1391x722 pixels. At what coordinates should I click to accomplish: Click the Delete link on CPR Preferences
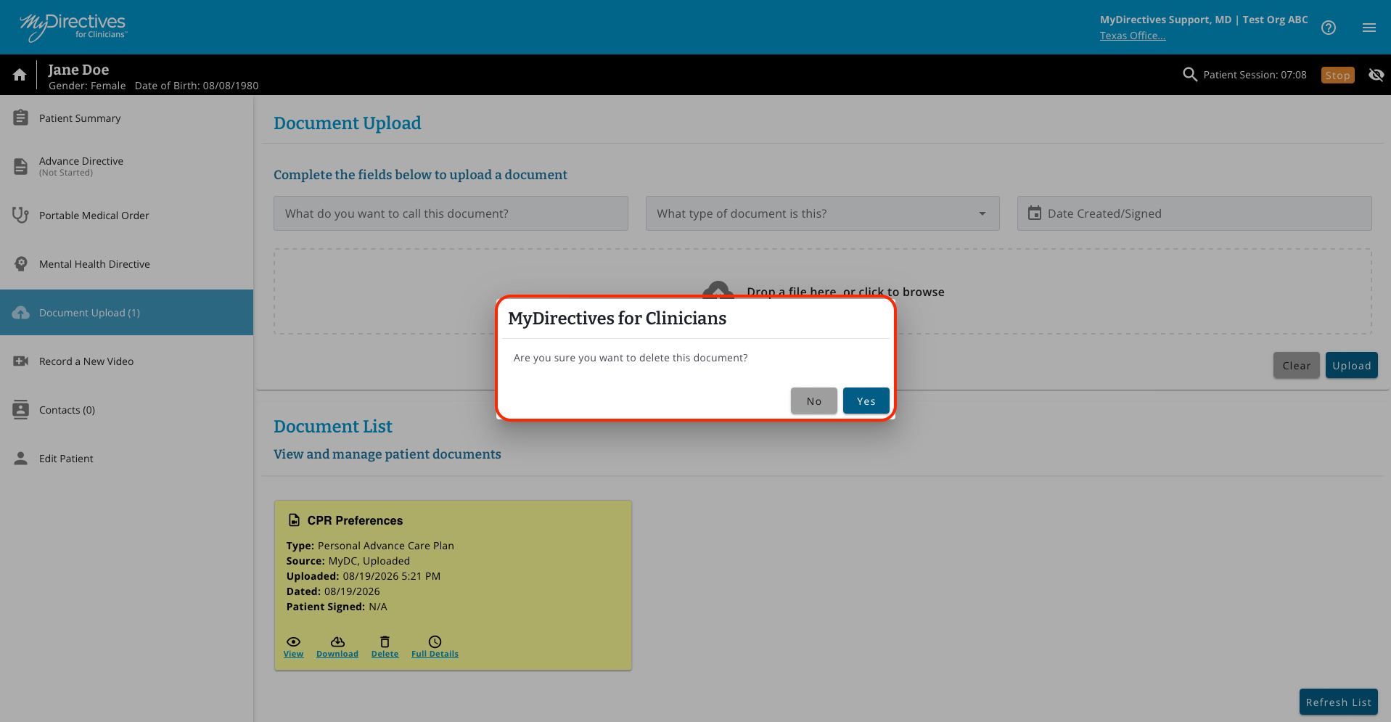pyautogui.click(x=385, y=654)
